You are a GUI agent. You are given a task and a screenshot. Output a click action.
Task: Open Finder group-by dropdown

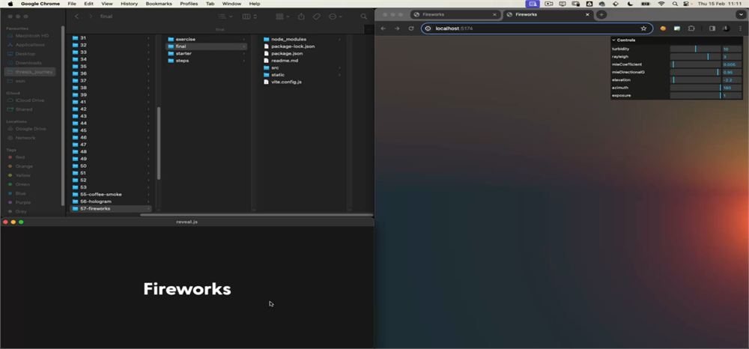tap(283, 16)
